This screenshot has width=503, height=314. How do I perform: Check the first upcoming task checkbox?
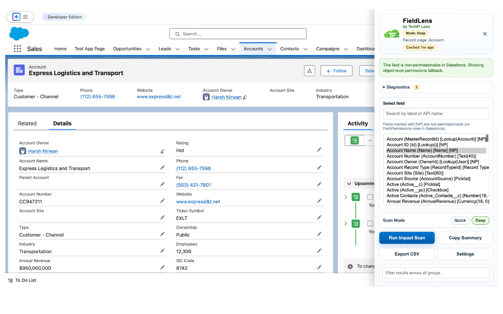[370, 197]
